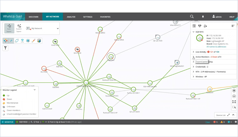Screen dimensions: 238x137
Task: Expand the Credentials section
Action: [194, 67]
